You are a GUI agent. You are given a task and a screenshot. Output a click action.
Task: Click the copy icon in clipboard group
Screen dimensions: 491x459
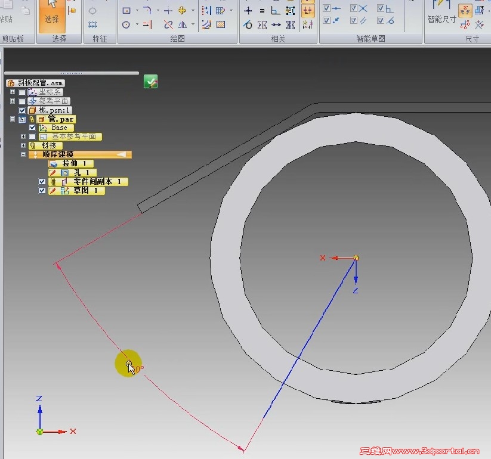26,10
